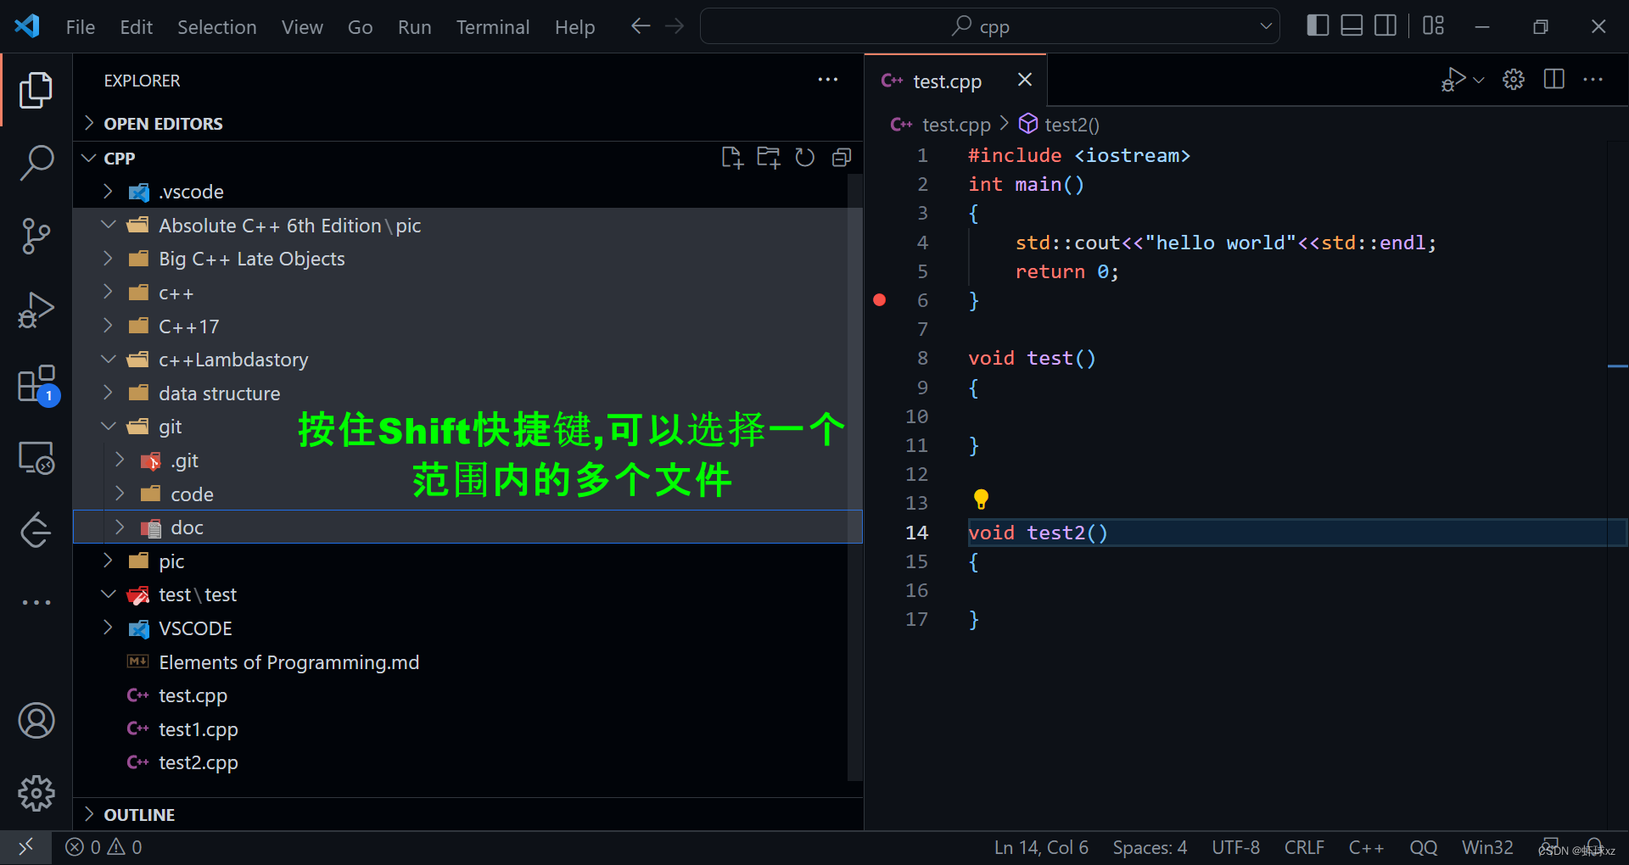Open the Run and Debug view
The image size is (1629, 865).
pyautogui.click(x=36, y=310)
